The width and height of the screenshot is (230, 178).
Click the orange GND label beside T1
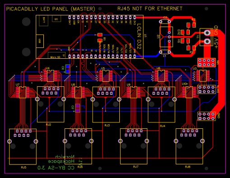pyautogui.click(x=216, y=30)
